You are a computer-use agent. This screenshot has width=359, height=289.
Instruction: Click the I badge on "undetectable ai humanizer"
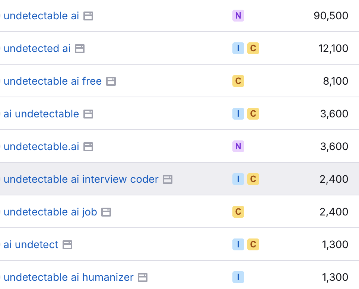coord(238,277)
